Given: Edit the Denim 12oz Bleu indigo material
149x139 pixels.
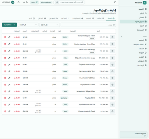Looking at the screenshot, I should coord(9,51).
